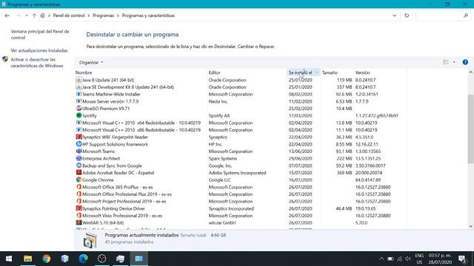474x266 pixels.
Task: Open File Explorer from the taskbar
Action: click(28, 259)
